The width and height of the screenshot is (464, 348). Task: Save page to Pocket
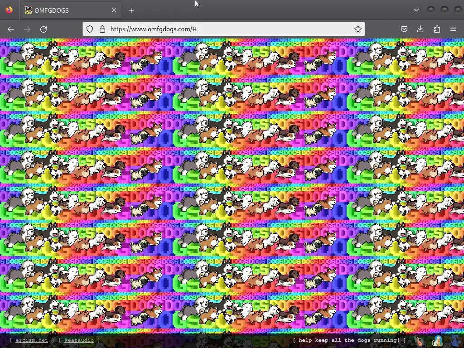[x=404, y=29]
